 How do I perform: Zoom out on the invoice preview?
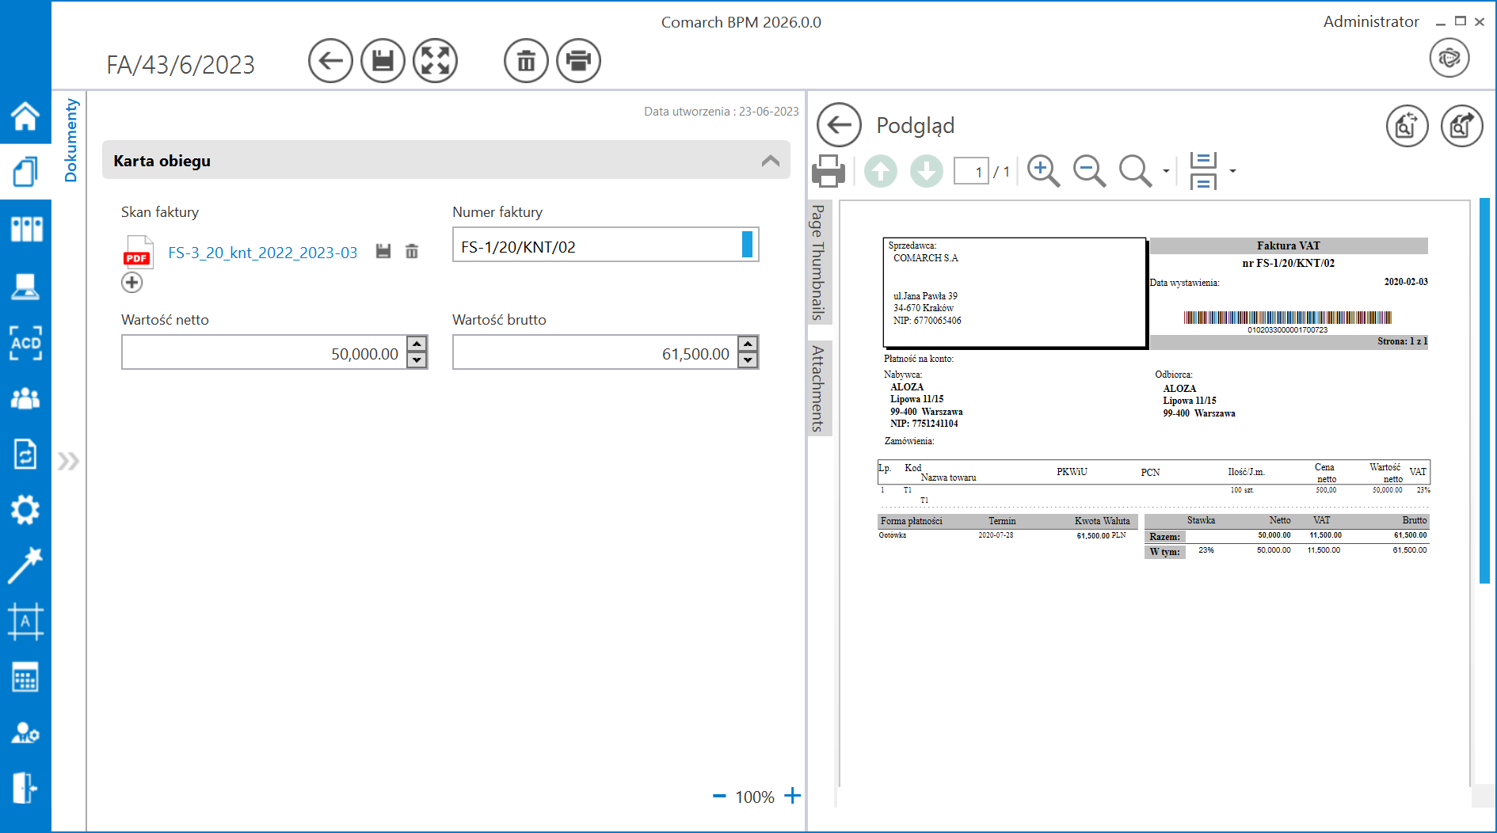coord(1089,171)
